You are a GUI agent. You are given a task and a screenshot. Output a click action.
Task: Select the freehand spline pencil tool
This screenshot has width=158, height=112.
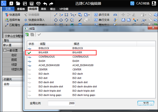[61, 15]
